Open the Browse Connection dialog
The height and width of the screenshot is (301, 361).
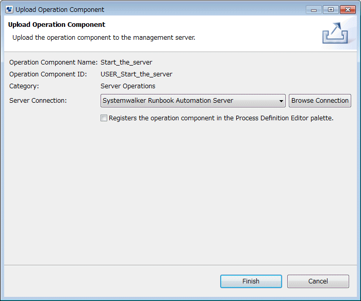[x=320, y=101]
